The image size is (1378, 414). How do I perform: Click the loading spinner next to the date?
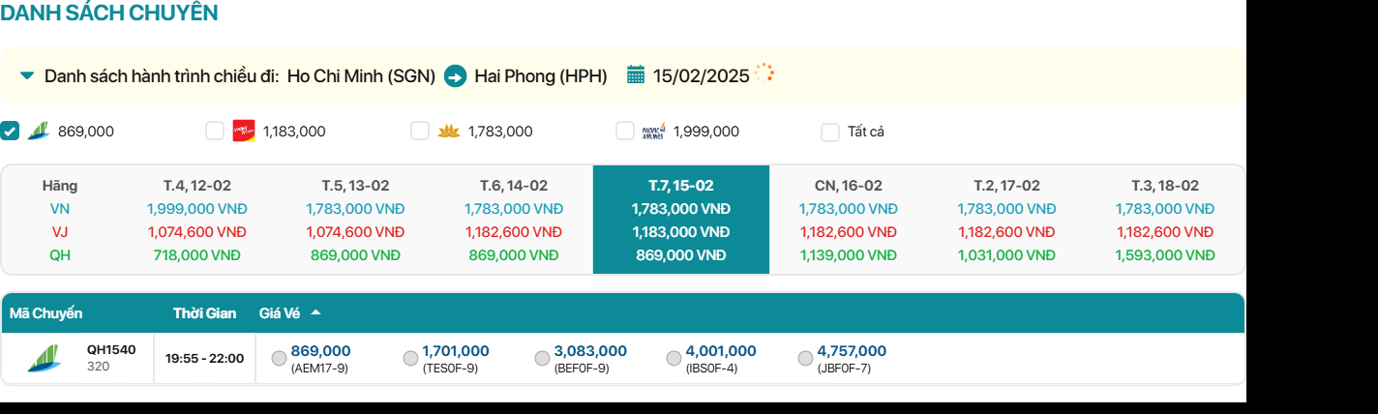[x=764, y=73]
